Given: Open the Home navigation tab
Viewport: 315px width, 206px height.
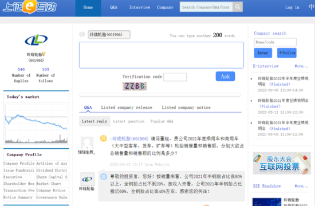Looking at the screenshot, I should [x=88, y=7].
